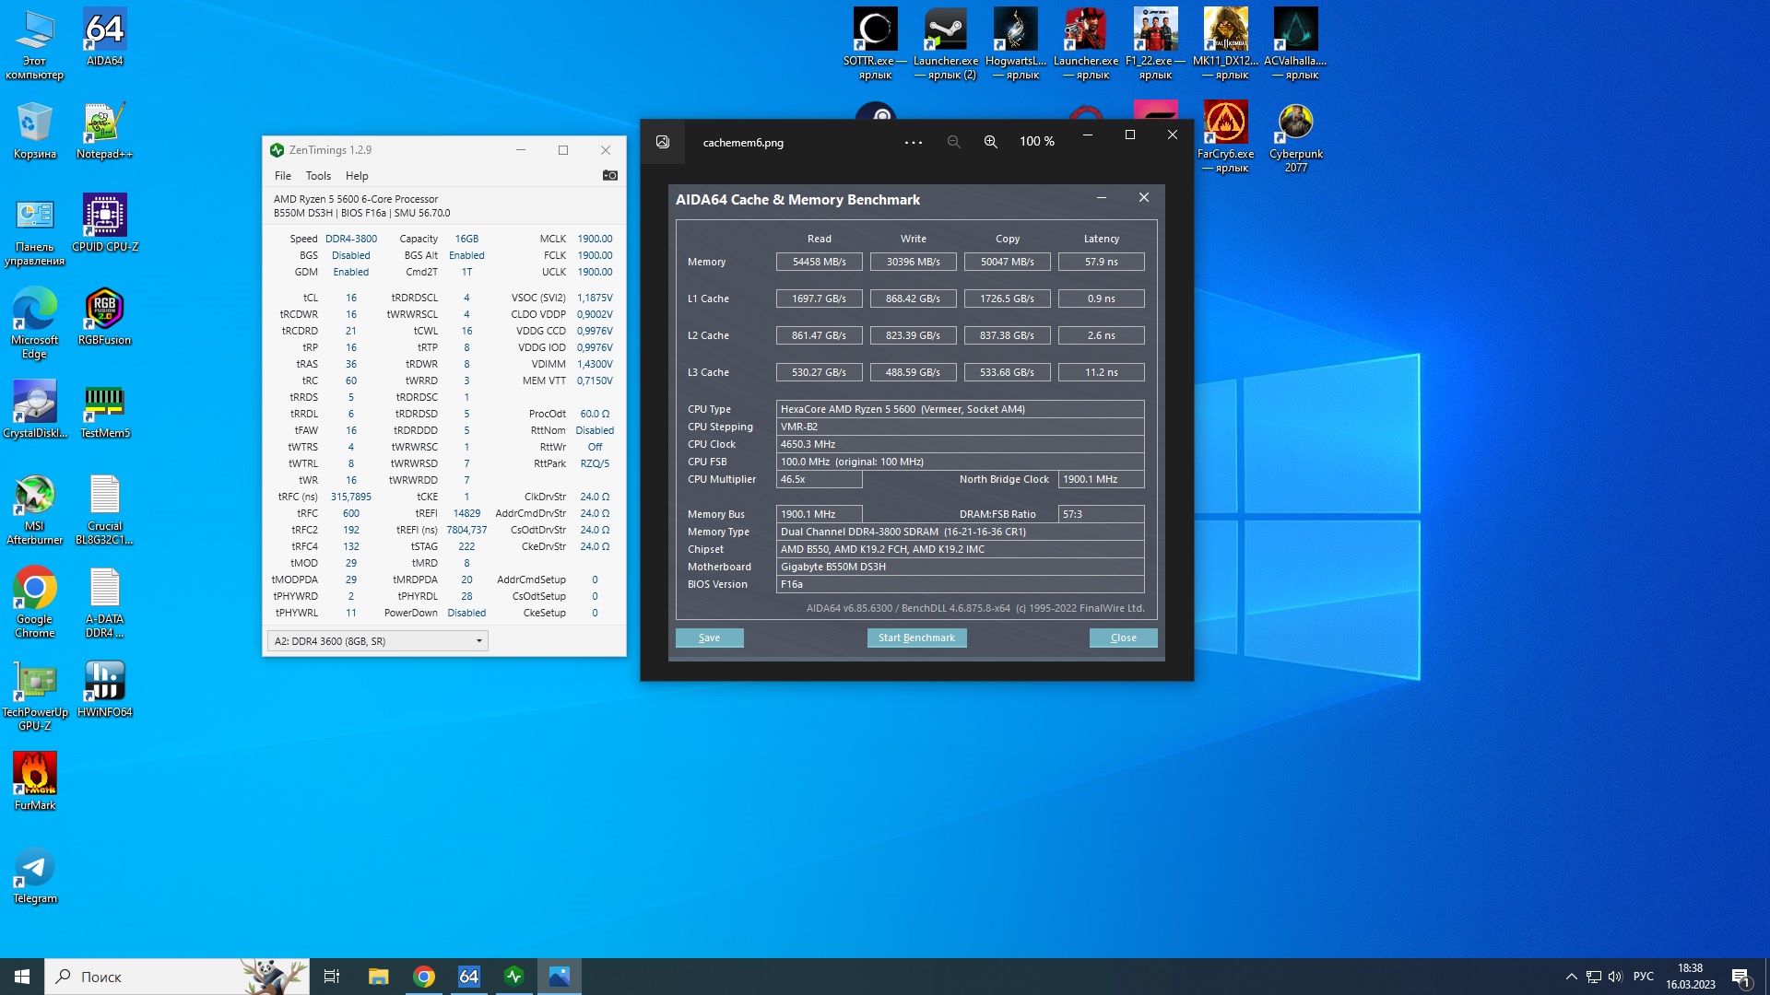The image size is (1770, 995).
Task: Open the ZenTimings Help menu
Action: (x=357, y=176)
